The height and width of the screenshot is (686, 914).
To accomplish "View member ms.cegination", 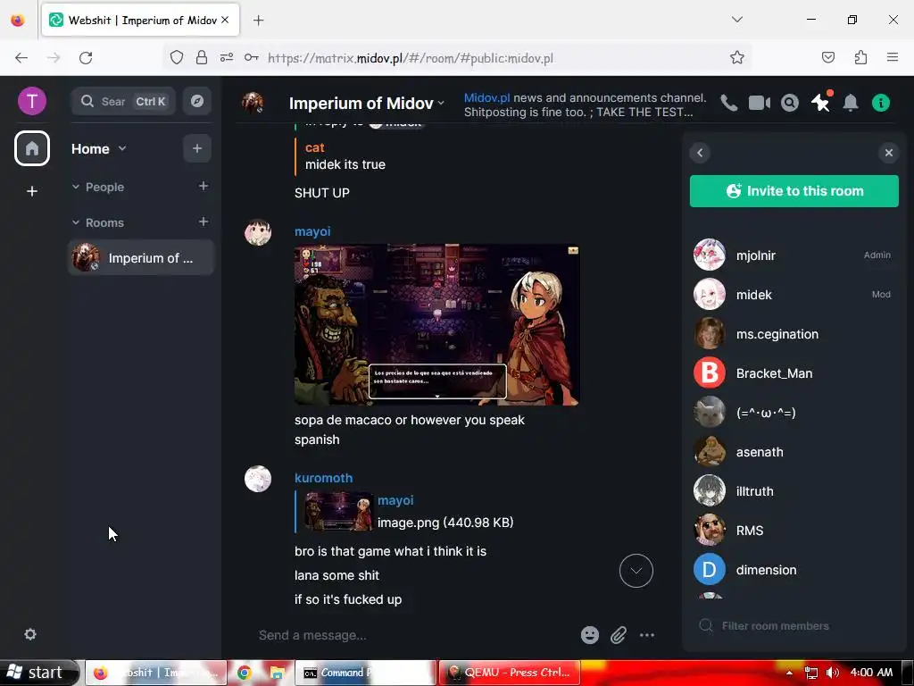I will (x=794, y=334).
